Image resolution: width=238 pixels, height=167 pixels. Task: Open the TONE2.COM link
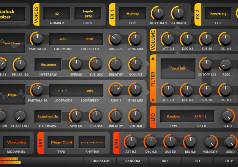click(100, 161)
